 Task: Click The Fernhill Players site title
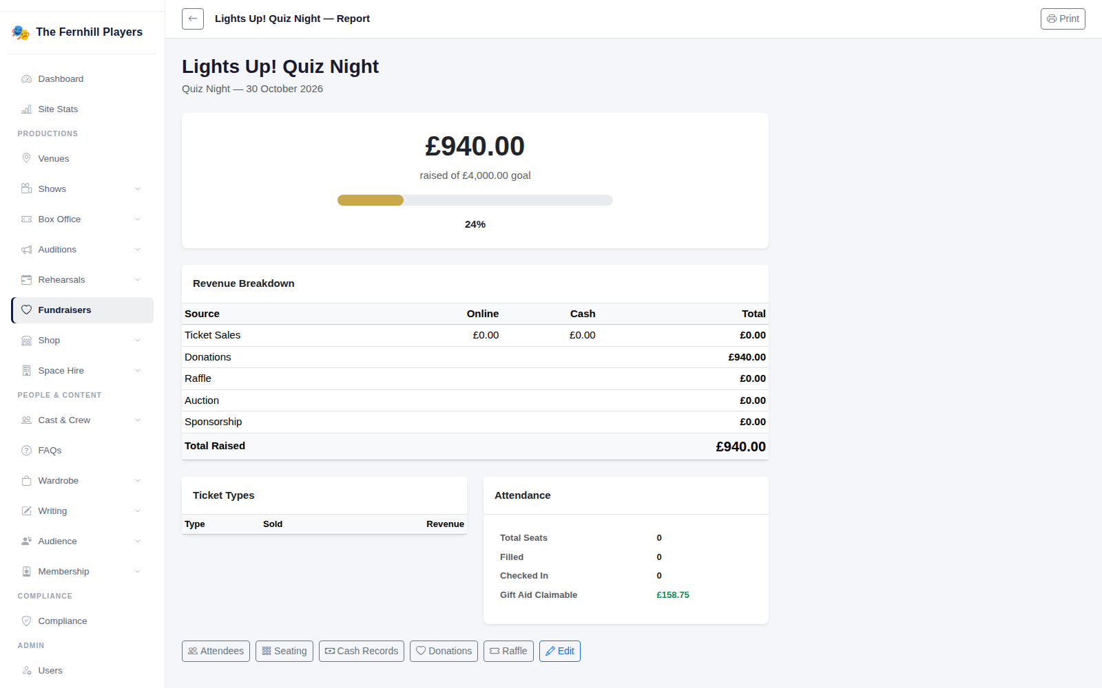click(x=90, y=32)
